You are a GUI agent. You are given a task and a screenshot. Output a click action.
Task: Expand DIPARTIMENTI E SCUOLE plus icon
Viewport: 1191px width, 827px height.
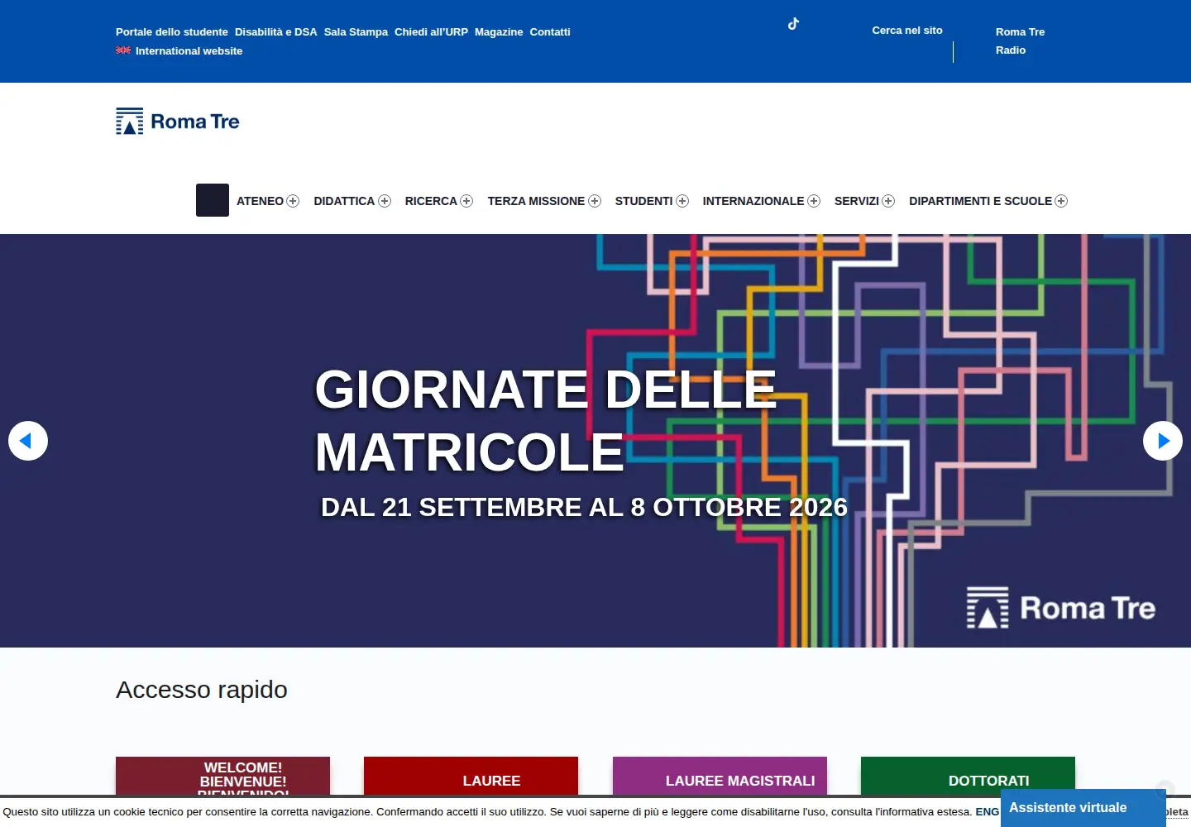pos(1061,201)
